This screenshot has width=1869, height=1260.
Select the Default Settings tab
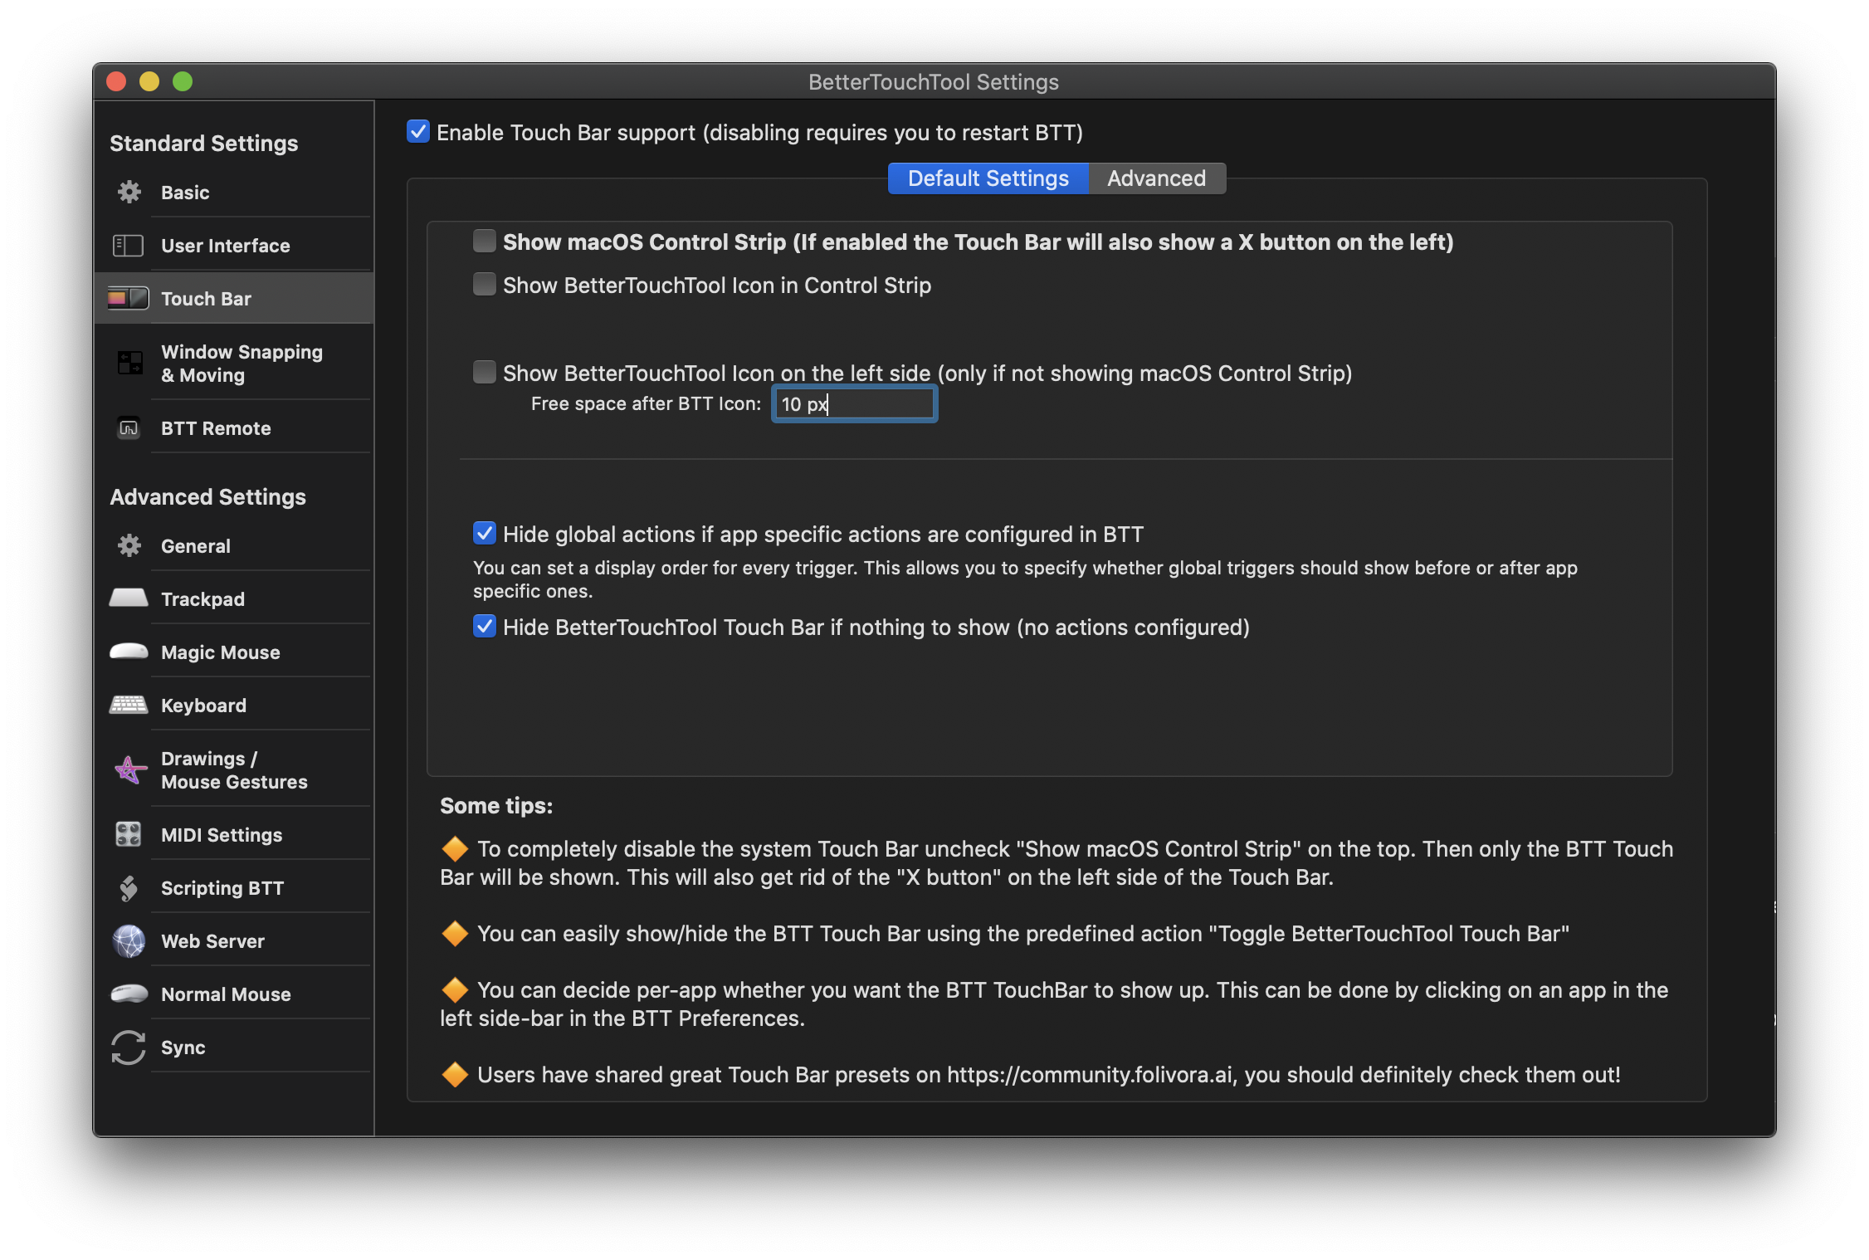click(x=988, y=178)
